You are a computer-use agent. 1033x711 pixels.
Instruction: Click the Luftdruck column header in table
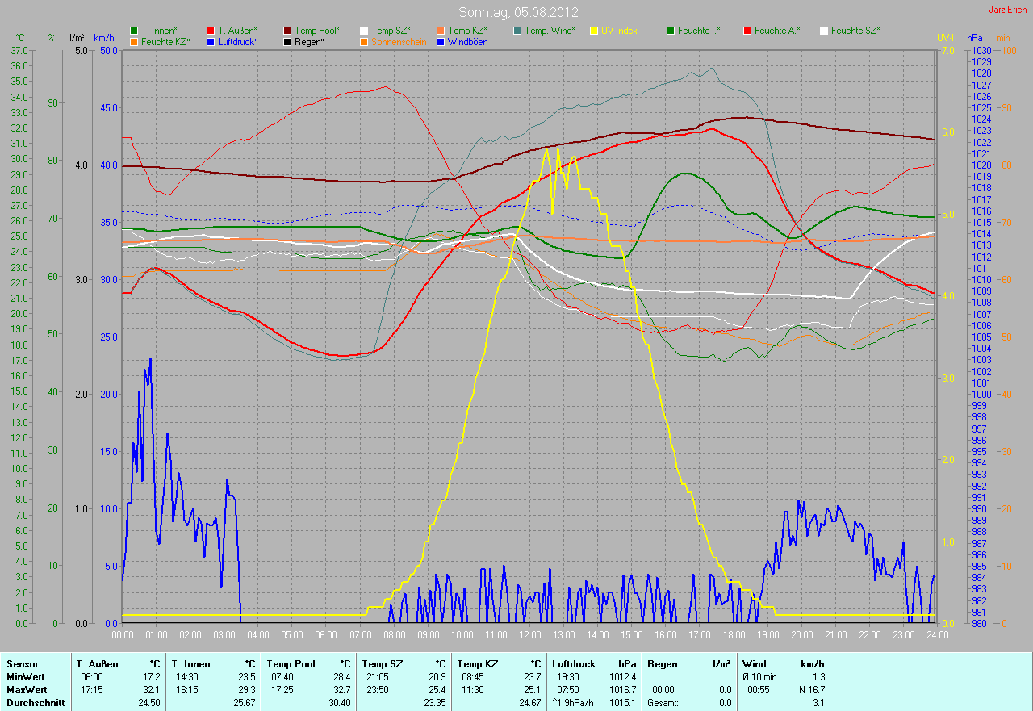pos(574,664)
